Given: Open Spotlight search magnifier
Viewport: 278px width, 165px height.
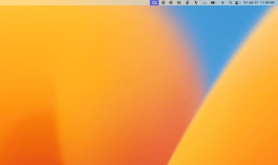Looking at the screenshot, I should [230, 3].
